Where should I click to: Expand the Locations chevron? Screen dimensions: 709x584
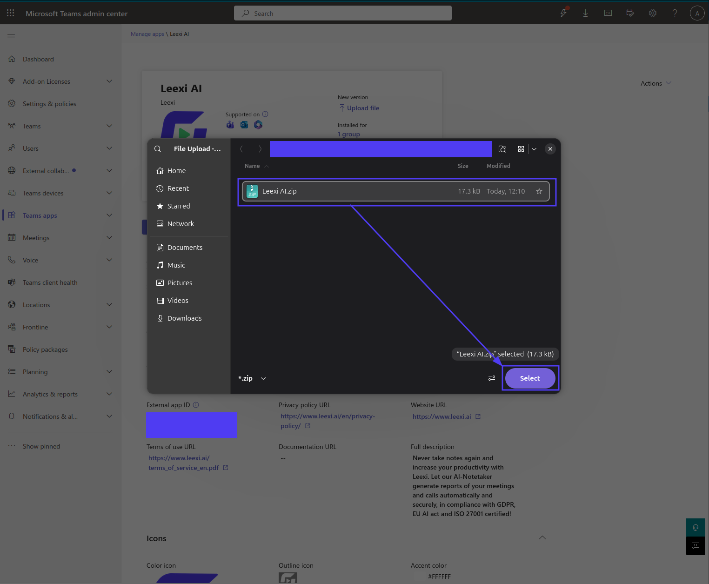109,305
